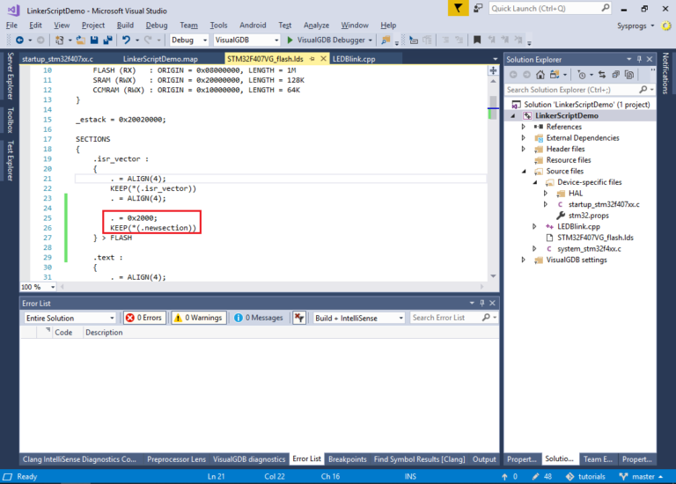Click the Save All toolbar icon
The image size is (676, 484).
106,40
